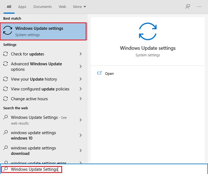Image resolution: width=208 pixels, height=174 pixels.
Task: Switch to the Web tab
Action: (x=62, y=7)
